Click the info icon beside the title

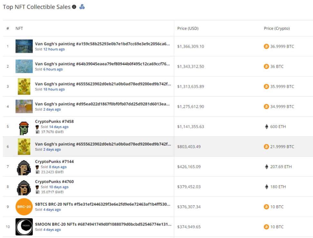74,7
